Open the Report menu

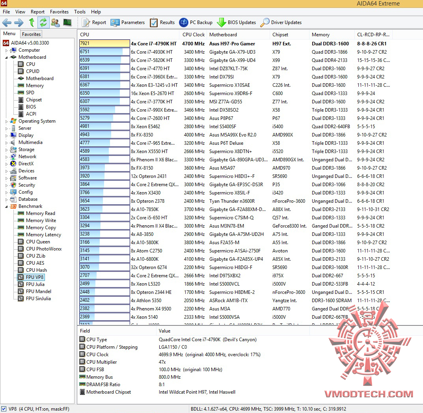click(x=37, y=12)
